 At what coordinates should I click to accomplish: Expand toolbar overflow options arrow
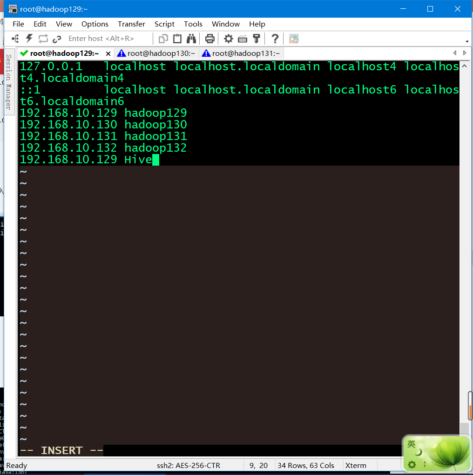(467, 41)
